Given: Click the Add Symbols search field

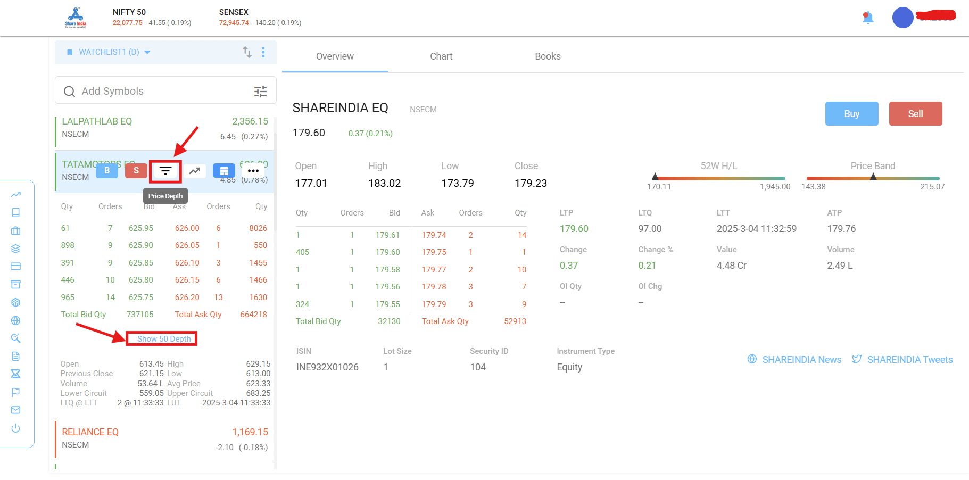Looking at the screenshot, I should click(160, 91).
